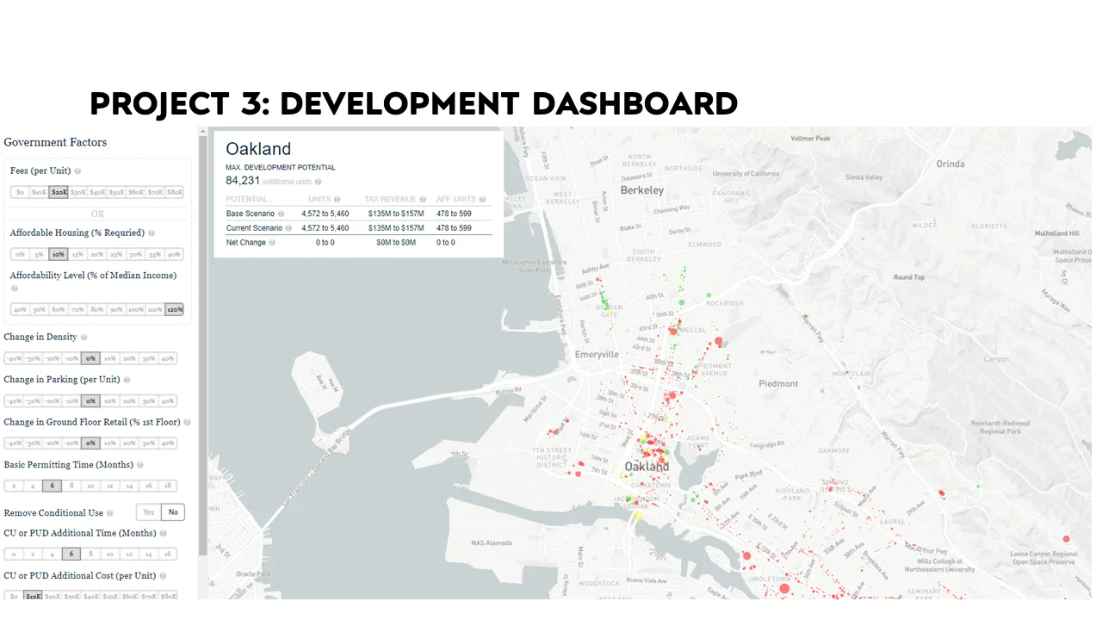1102x620 pixels.
Task: Set Change in Density to -40%
Action: [14, 358]
